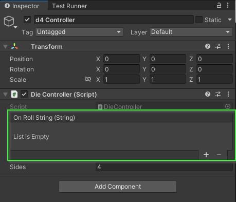Open the Tag dropdown showing Untagged
The image size is (236, 202).
79,32
